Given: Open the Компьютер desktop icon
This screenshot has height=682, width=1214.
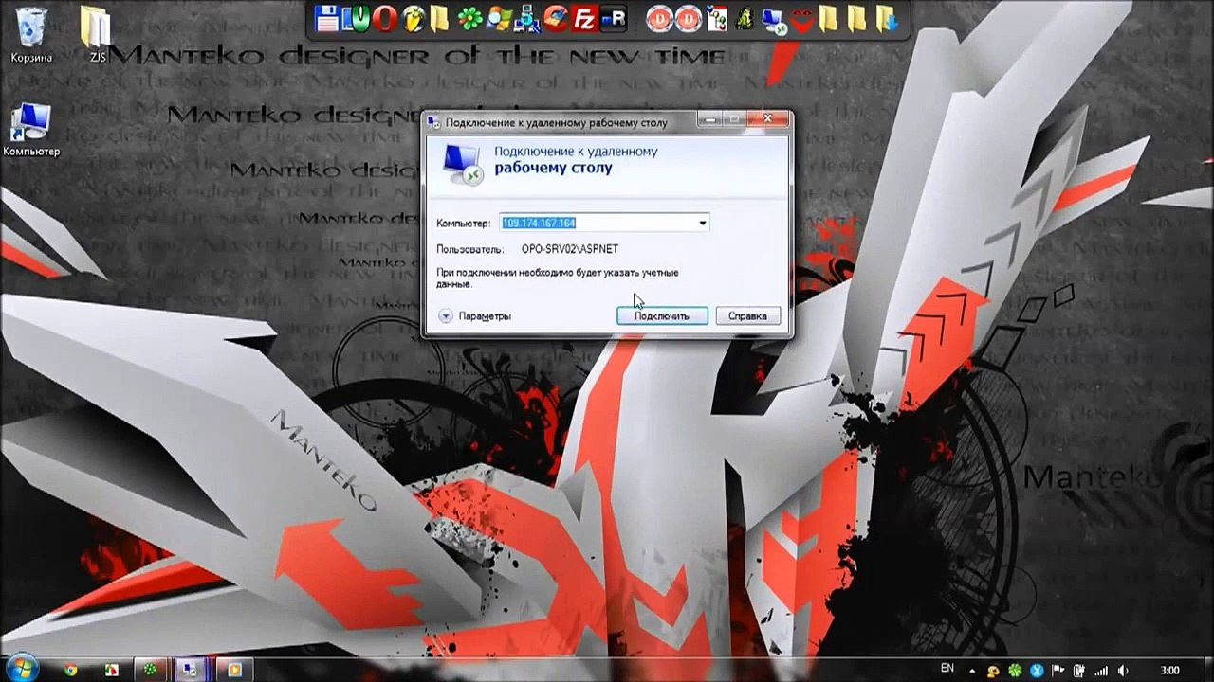Looking at the screenshot, I should 31,130.
